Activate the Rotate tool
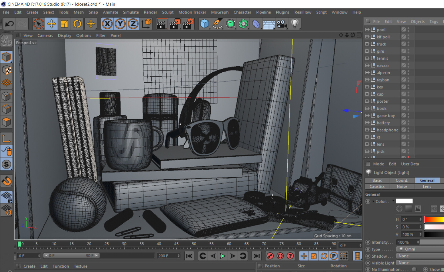444x272 pixels. [x=77, y=24]
